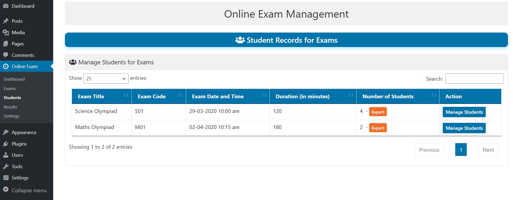513x200 pixels.
Task: Click the Online Exam clock icon
Action: (x=6, y=66)
